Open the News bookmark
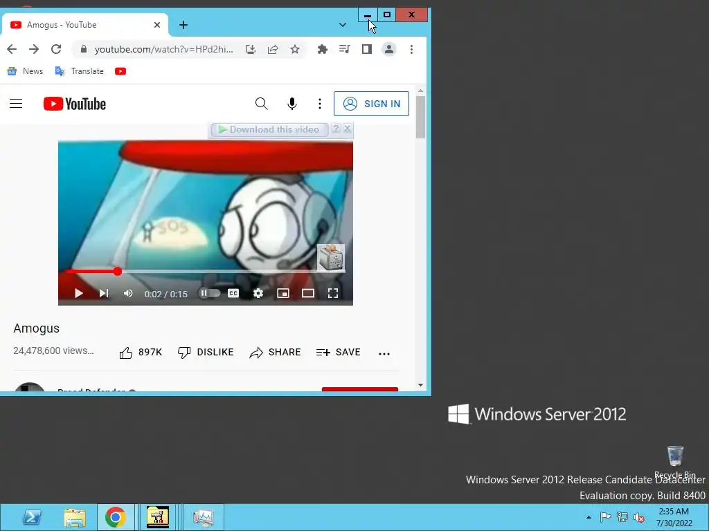Screen dimensions: 709x531 (x=26, y=71)
